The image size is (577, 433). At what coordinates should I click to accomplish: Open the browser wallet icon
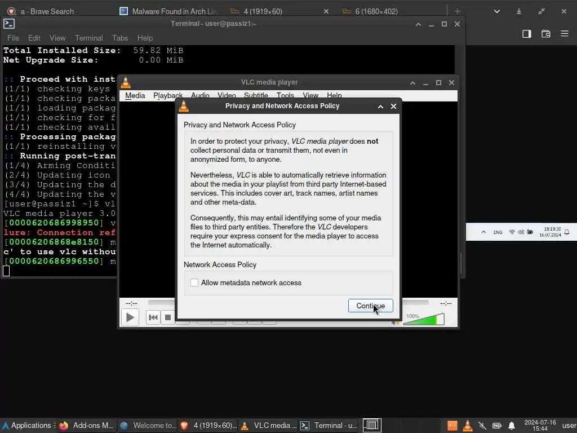545,34
